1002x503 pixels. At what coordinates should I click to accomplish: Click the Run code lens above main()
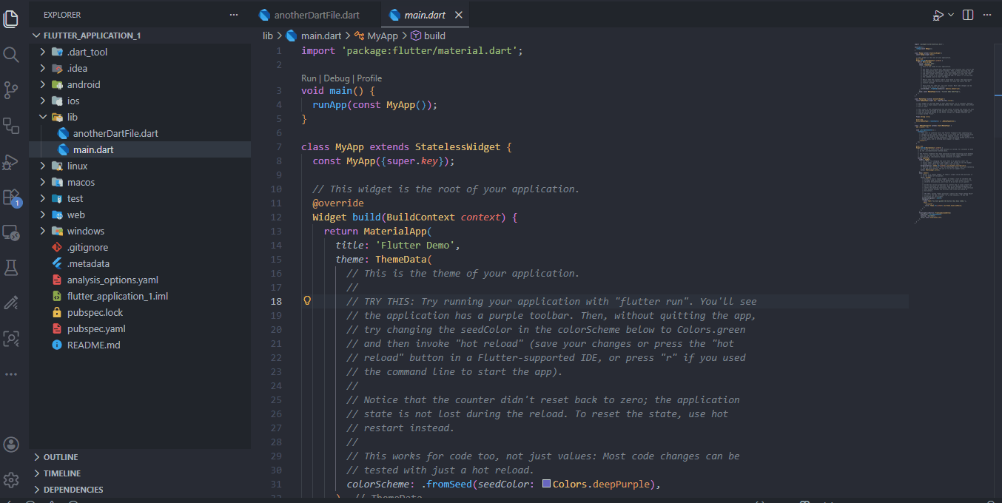(x=309, y=78)
